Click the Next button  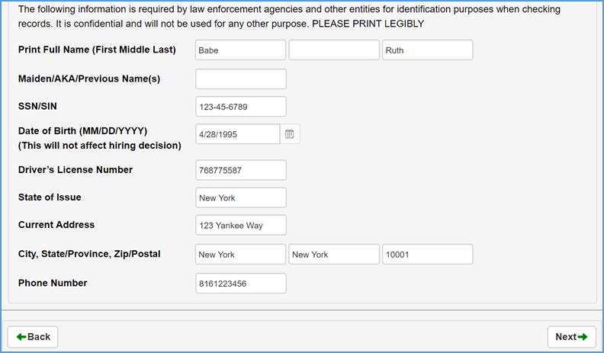pos(571,336)
